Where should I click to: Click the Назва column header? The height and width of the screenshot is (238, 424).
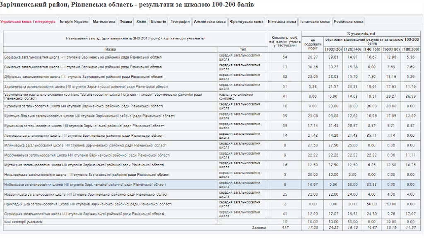click(111, 49)
